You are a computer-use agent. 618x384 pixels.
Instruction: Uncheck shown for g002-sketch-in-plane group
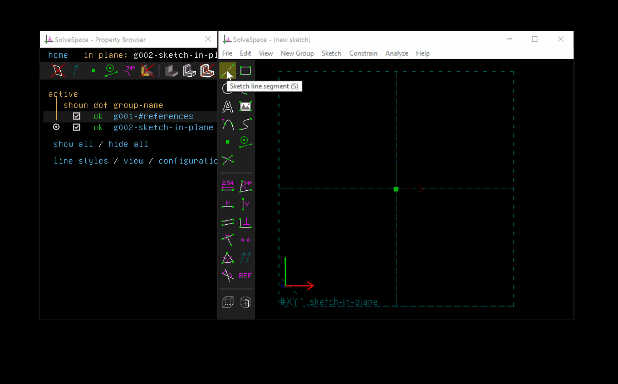[76, 127]
